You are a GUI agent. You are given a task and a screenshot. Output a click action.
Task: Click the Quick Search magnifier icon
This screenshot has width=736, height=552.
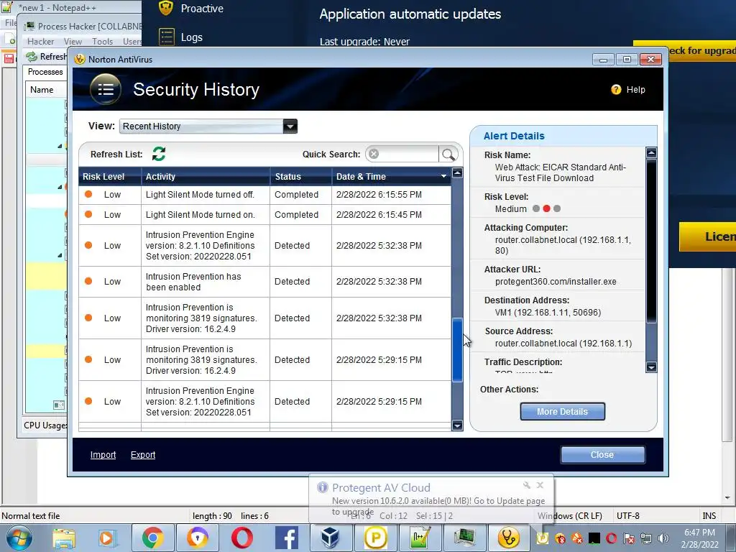click(x=448, y=154)
